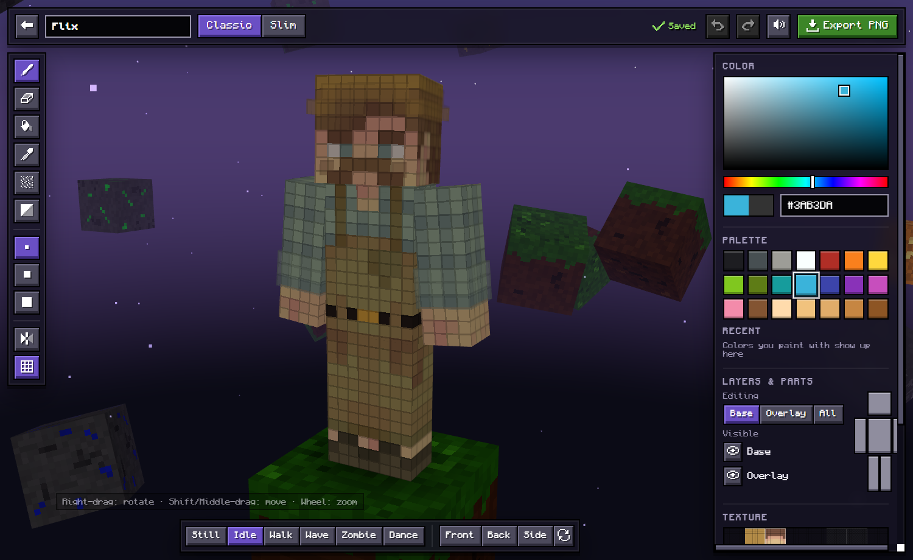
Task: Snap camera to Back view
Action: click(499, 536)
